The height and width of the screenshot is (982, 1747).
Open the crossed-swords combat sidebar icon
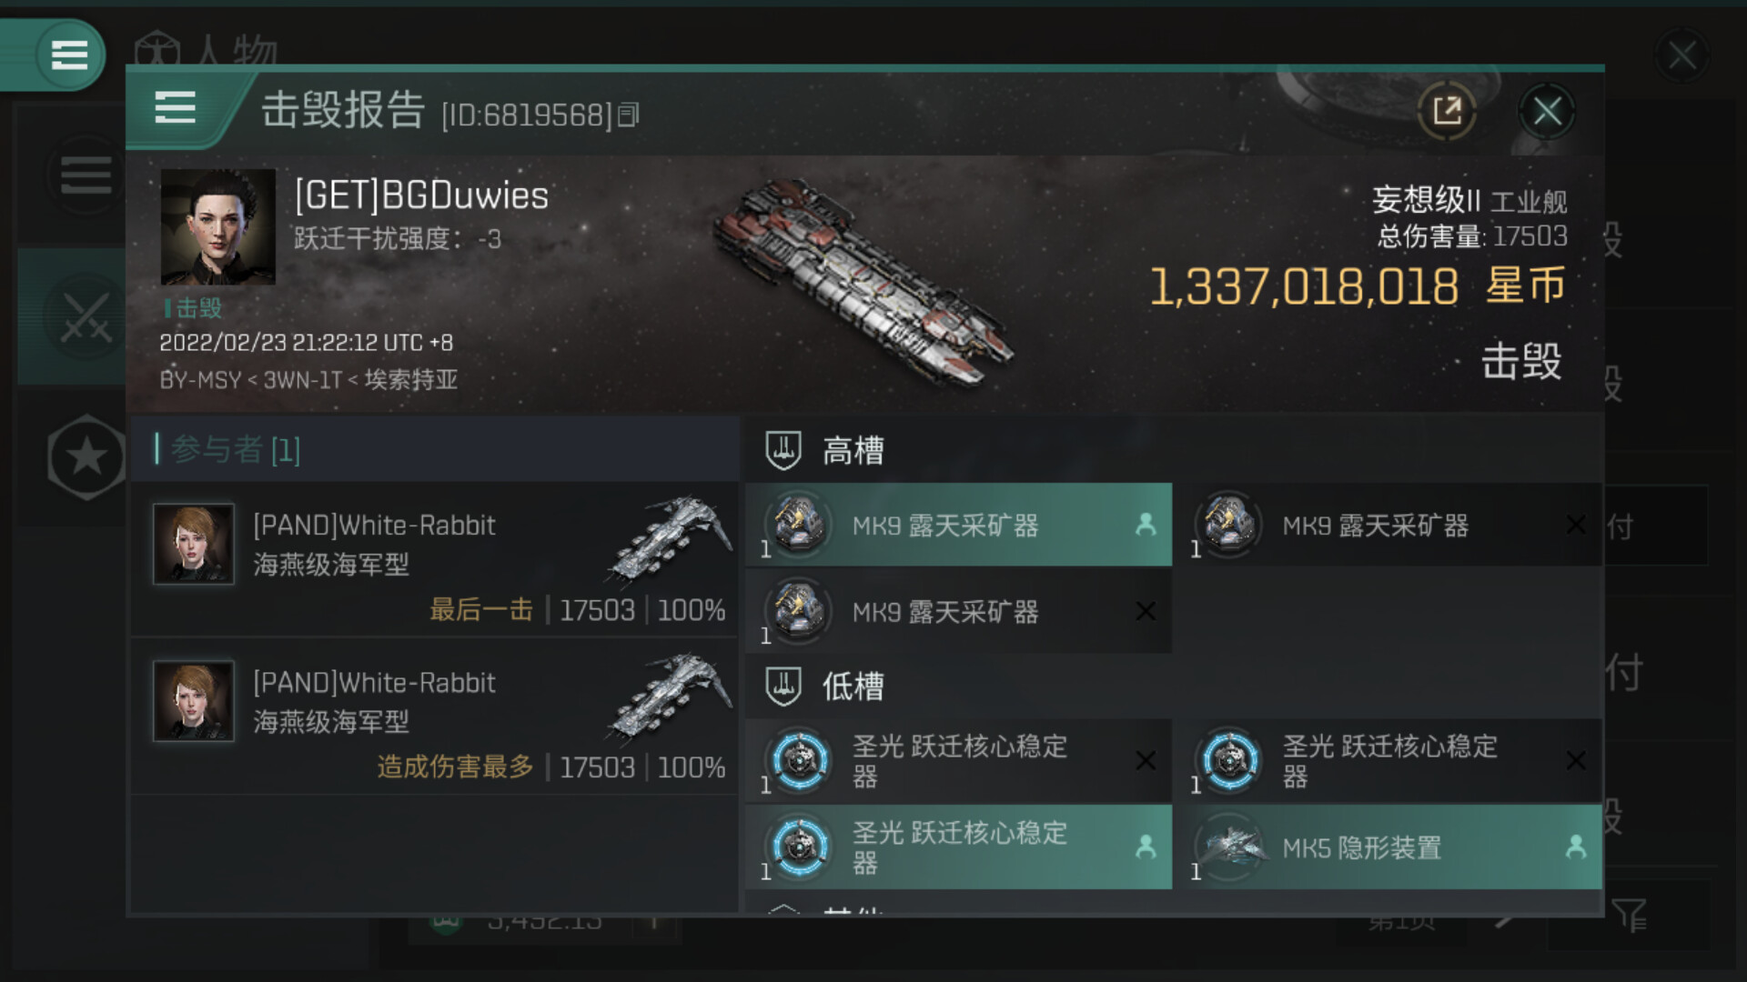(x=86, y=316)
